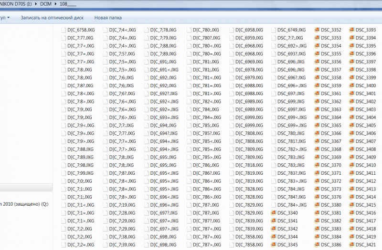The width and height of the screenshot is (382, 250).
Task: Select the file icon of D[C_780:.JXG
Action: (x=189, y=30)
